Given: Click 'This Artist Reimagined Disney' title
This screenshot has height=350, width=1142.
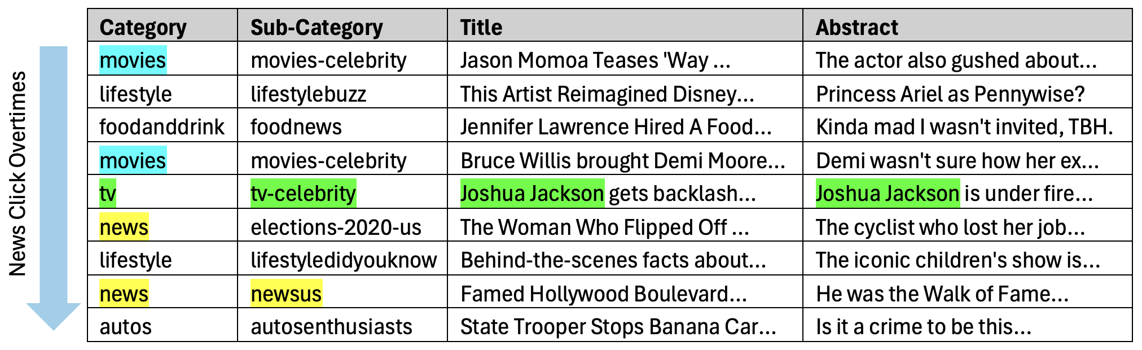Looking at the screenshot, I should pos(607,94).
